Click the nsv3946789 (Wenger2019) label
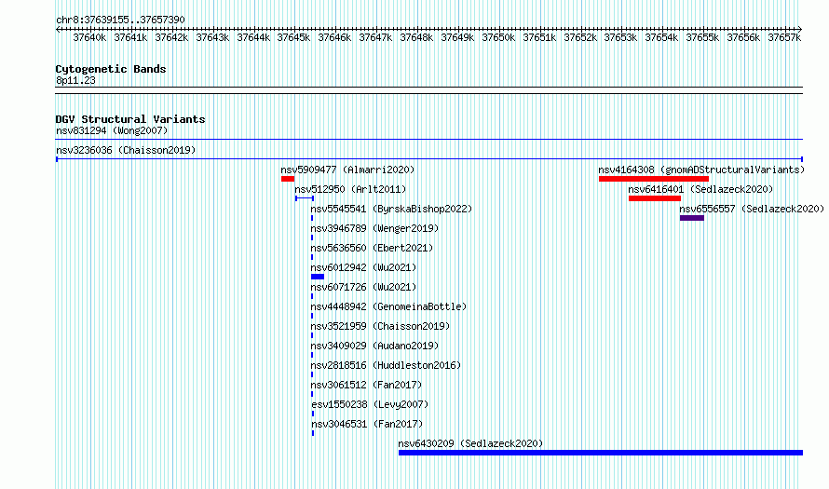 [x=374, y=228]
